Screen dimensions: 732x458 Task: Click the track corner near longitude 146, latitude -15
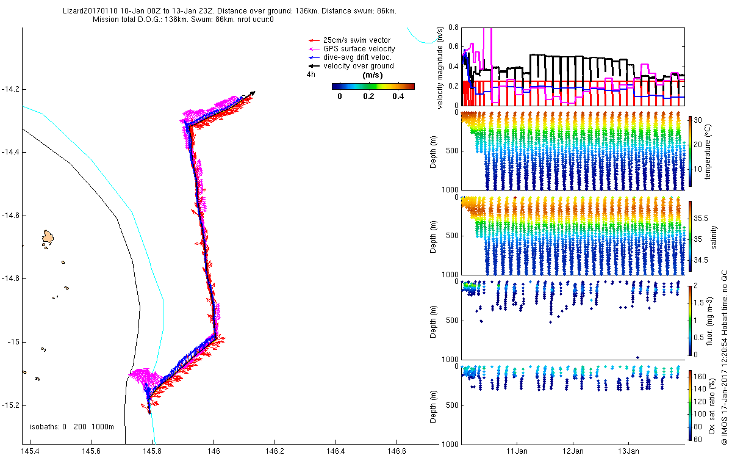pyautogui.click(x=215, y=335)
